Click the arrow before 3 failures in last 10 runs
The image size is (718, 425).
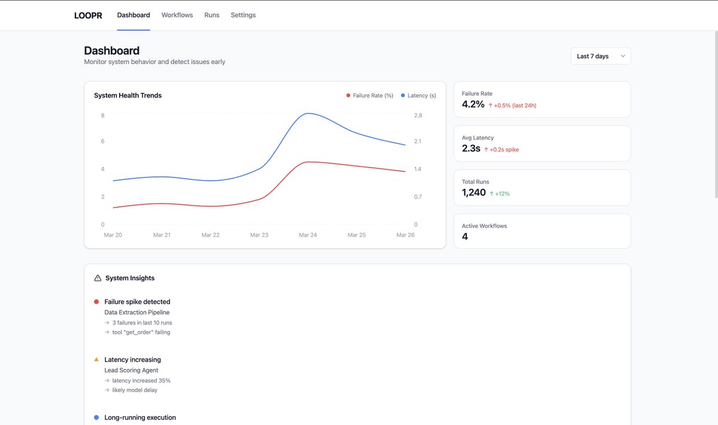tap(107, 323)
